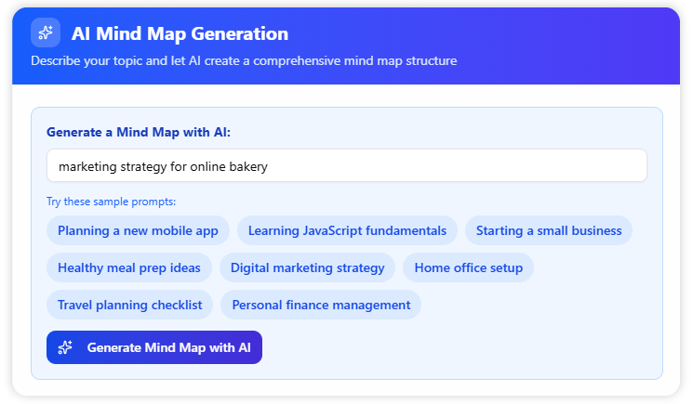Click the "Generate a Mind Map with AI:" label
693x404 pixels.
click(139, 133)
